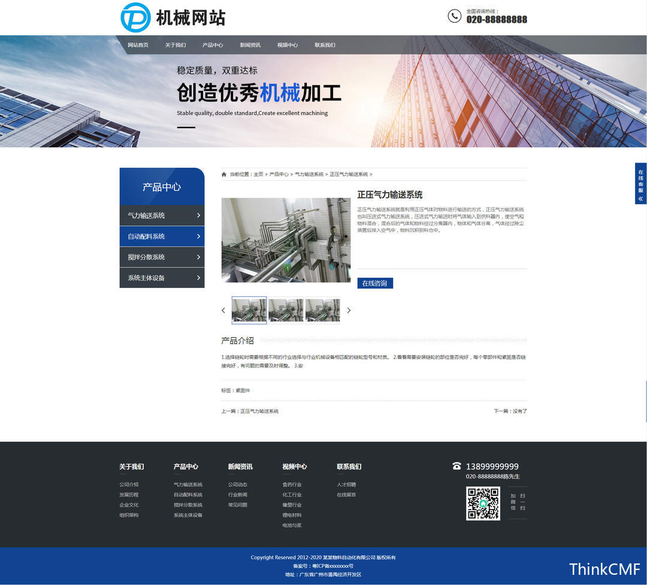The height and width of the screenshot is (585, 647).
Task: Click footer 视频中心 heading
Action: coord(295,466)
